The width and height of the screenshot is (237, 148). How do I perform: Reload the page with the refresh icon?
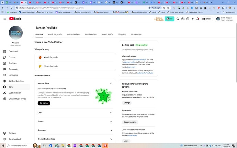tap(12, 8)
